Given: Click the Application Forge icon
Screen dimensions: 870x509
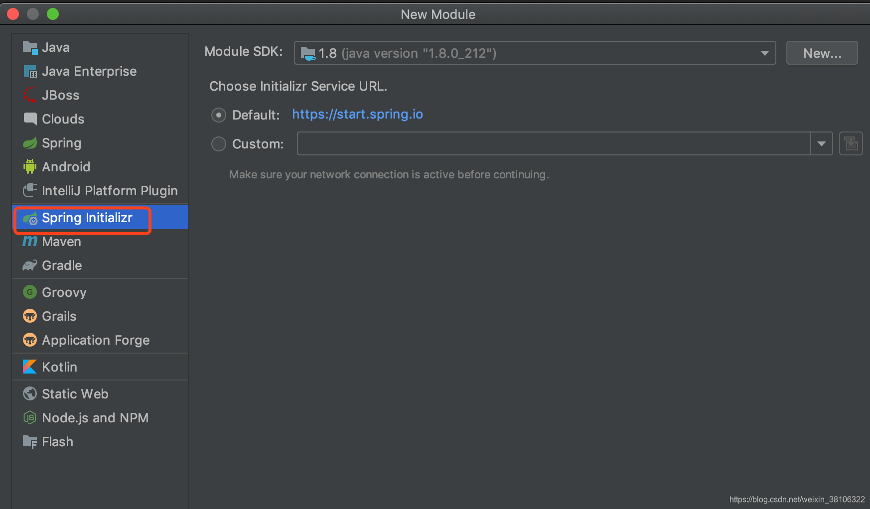Looking at the screenshot, I should [x=30, y=340].
